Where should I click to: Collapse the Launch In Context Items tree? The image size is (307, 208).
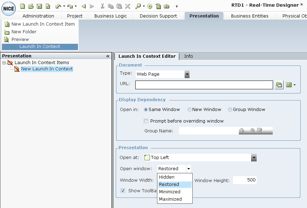[4, 63]
